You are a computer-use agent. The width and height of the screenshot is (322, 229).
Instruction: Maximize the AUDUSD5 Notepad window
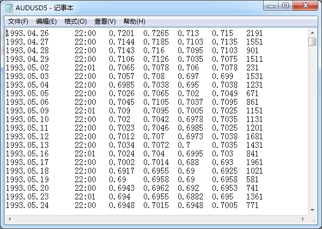coord(286,6)
